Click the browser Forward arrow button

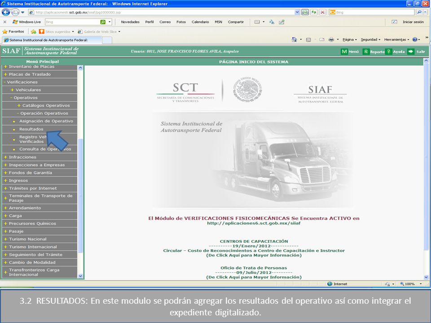tap(15, 12)
